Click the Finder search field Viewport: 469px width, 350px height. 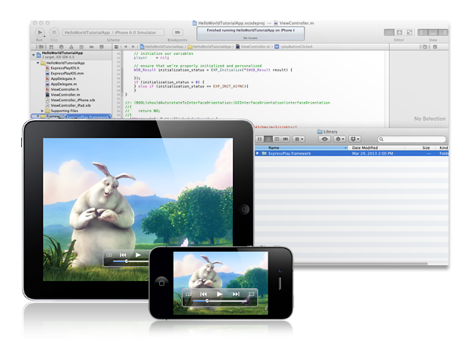pos(412,139)
